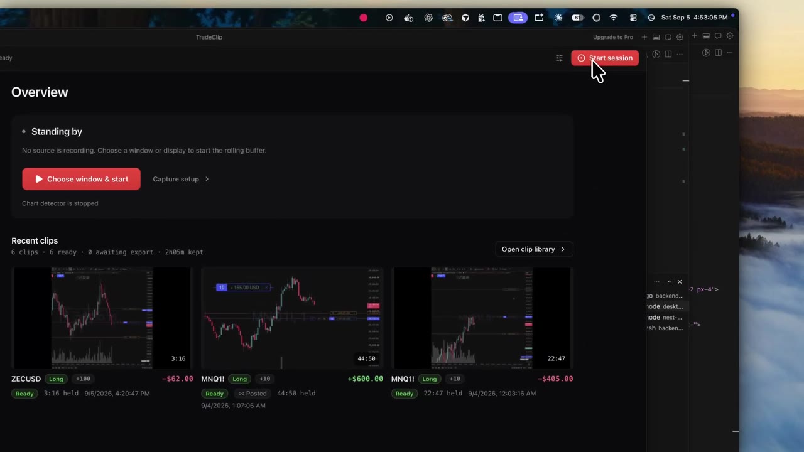Open the Wi-Fi menu in the menu bar
This screenshot has height=452, width=804.
point(614,18)
